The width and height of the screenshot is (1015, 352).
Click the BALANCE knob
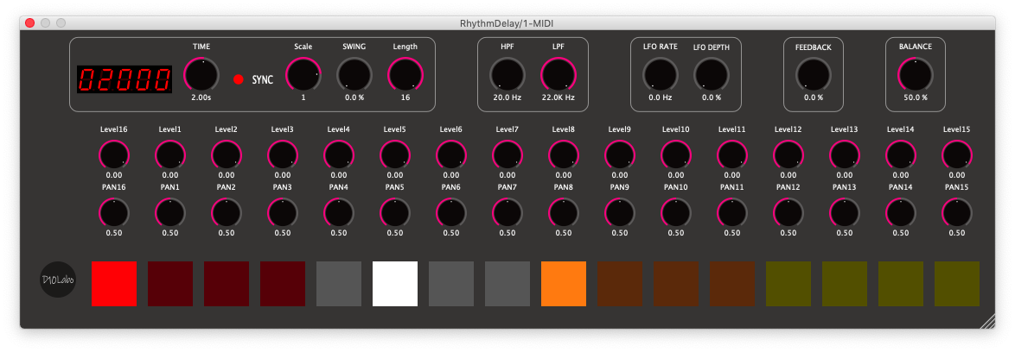916,74
